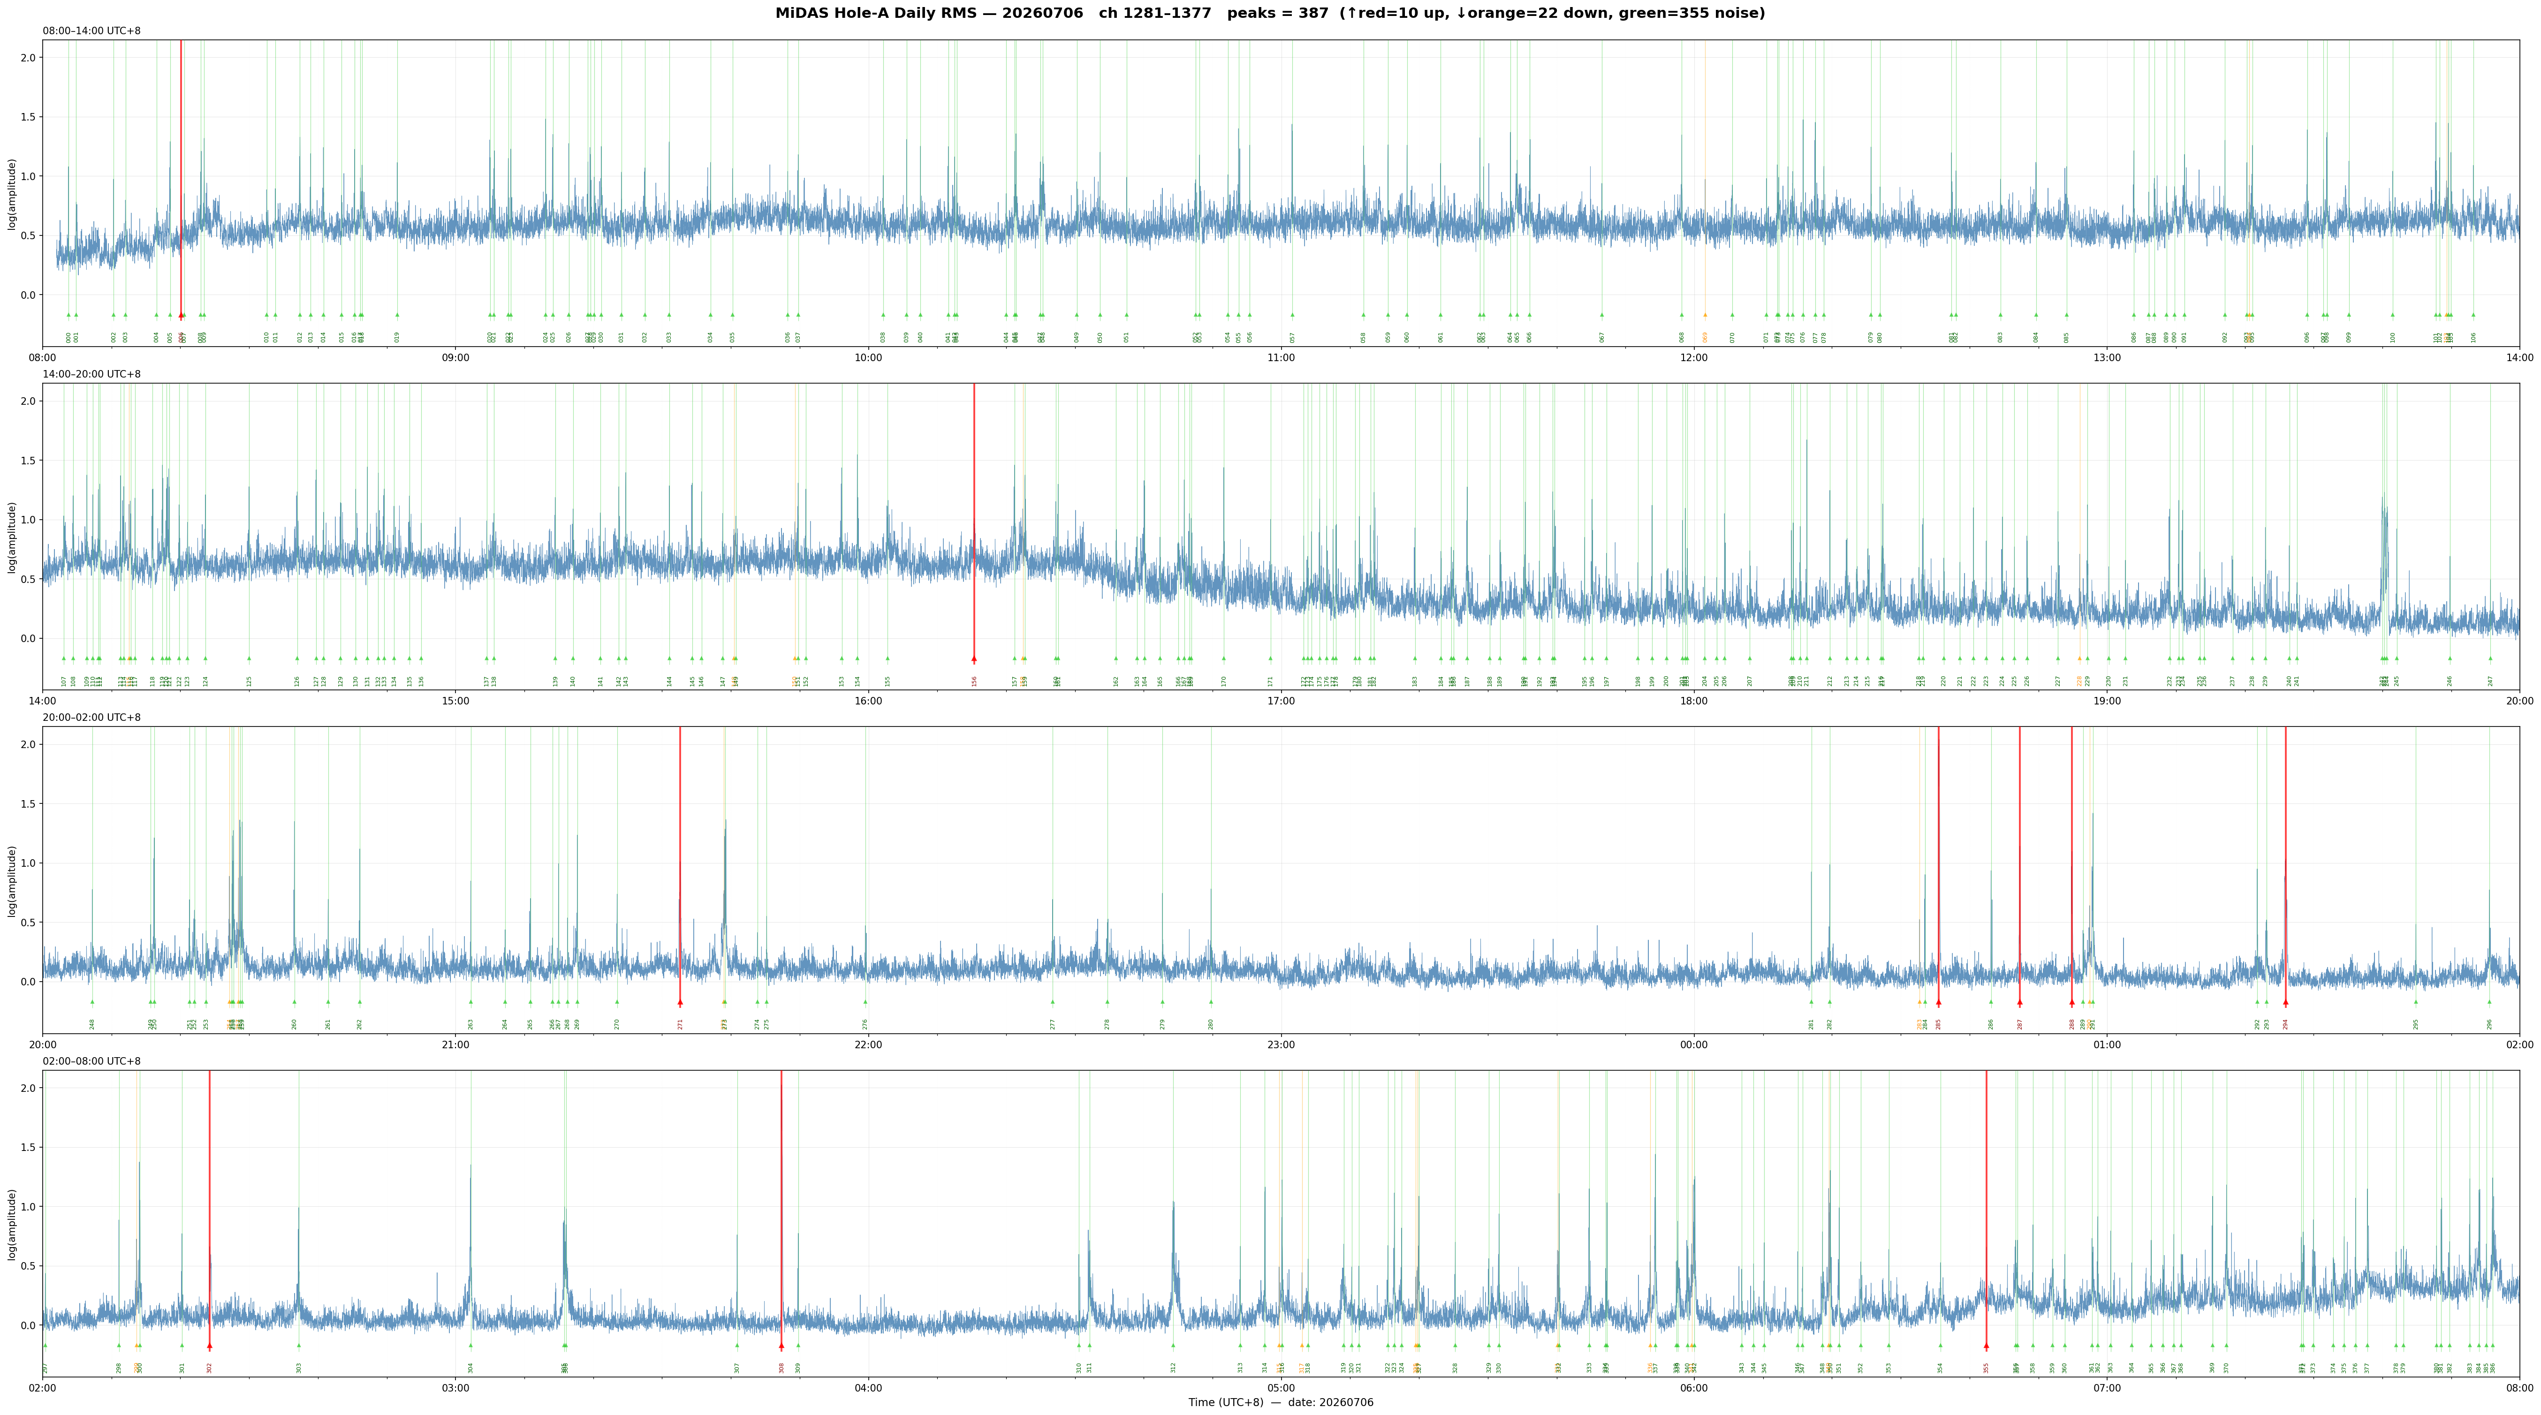
Task: Click the red peak arrow numbered 288
Action: [2071, 1002]
